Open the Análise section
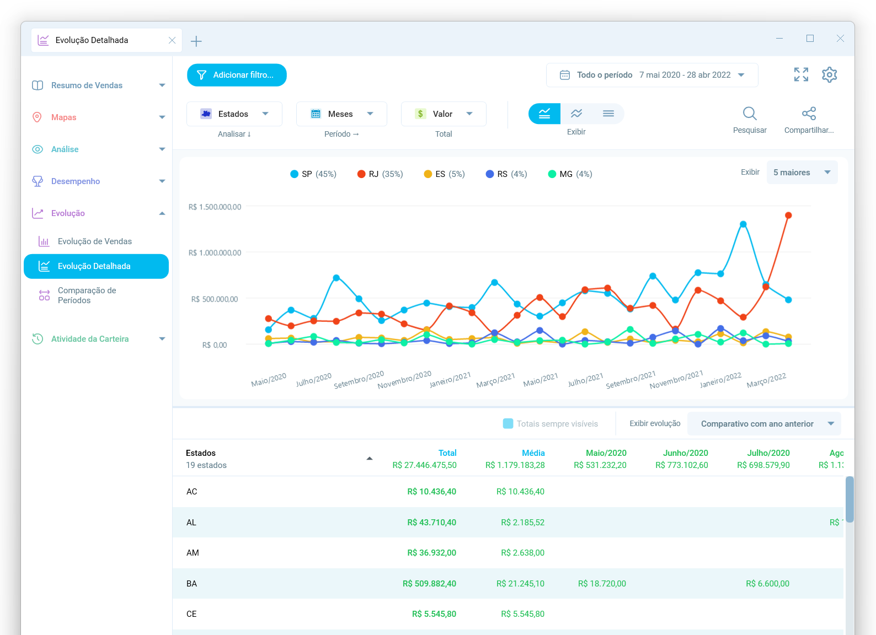This screenshot has height=635, width=876. pos(65,149)
